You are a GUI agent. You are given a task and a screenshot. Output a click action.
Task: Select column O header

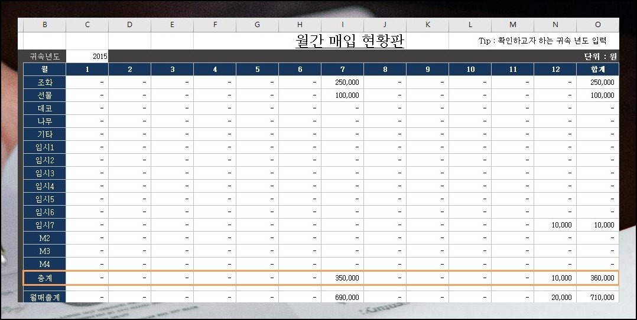click(597, 25)
